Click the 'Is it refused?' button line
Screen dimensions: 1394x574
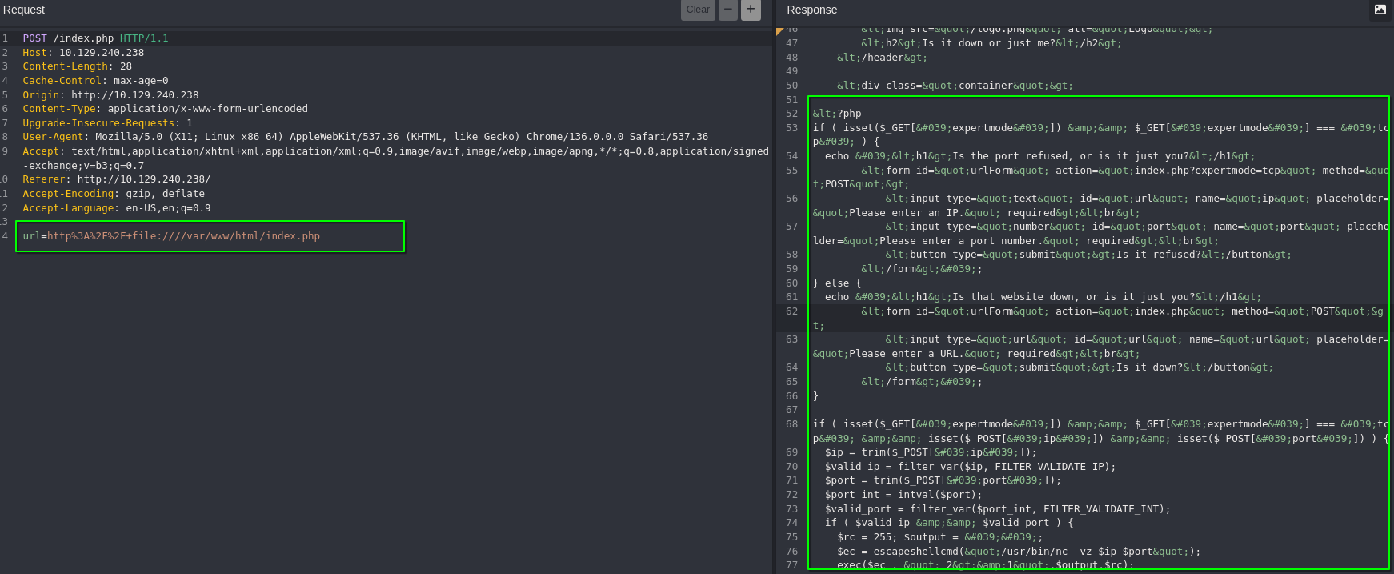(x=1088, y=255)
